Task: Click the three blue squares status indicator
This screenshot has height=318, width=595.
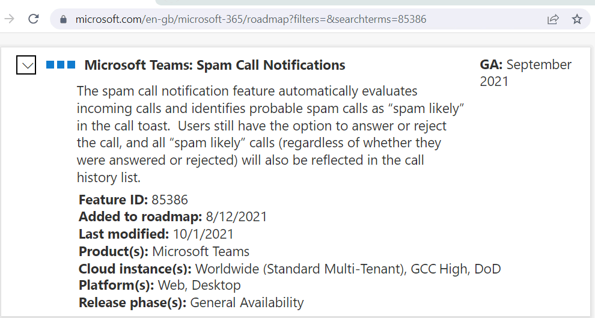Action: [x=61, y=64]
